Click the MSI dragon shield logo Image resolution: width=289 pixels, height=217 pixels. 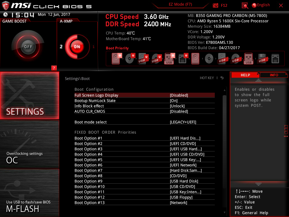point(6,6)
